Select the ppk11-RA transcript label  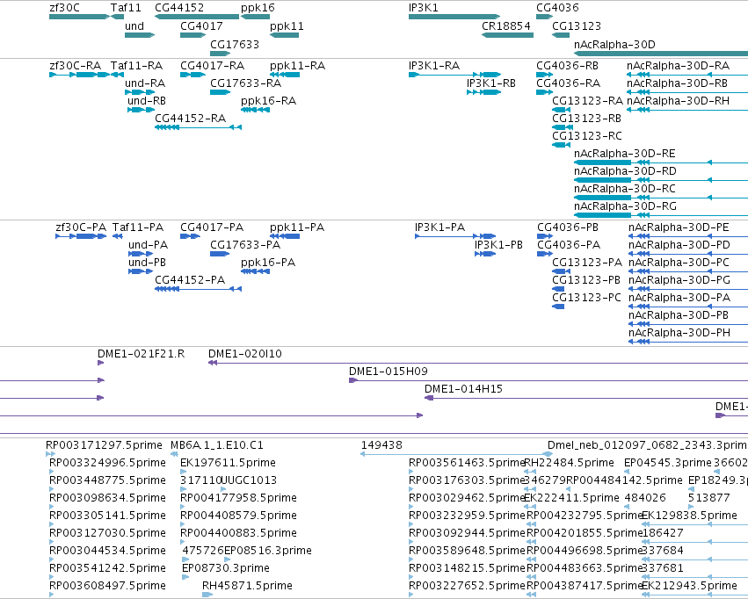pyautogui.click(x=298, y=66)
